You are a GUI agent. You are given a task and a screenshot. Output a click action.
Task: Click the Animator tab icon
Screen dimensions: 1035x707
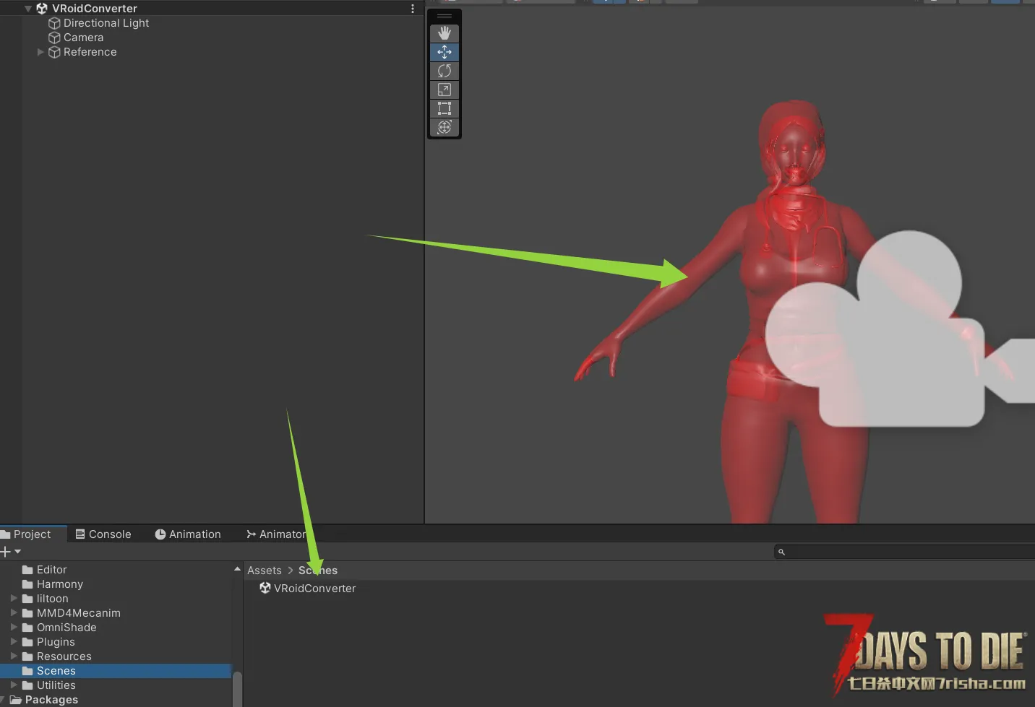251,534
